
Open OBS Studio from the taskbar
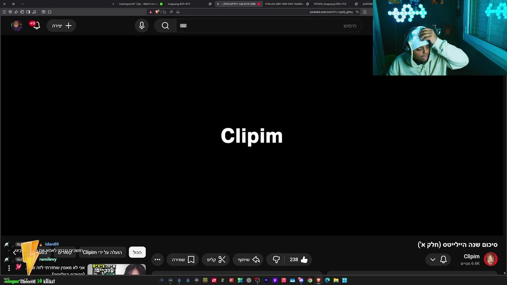pos(257,280)
